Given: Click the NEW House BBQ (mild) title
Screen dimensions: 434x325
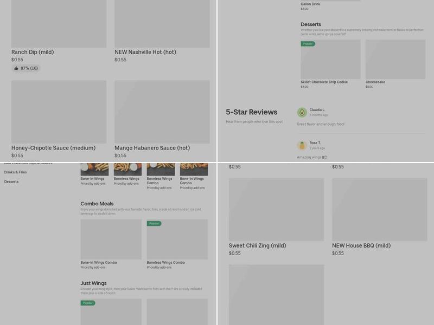Looking at the screenshot, I should [361, 245].
